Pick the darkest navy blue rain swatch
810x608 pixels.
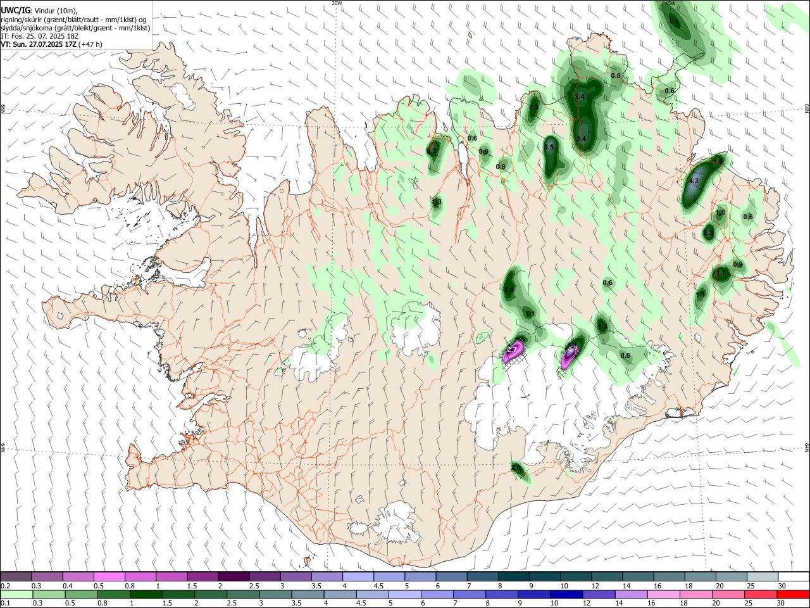[x=565, y=594]
